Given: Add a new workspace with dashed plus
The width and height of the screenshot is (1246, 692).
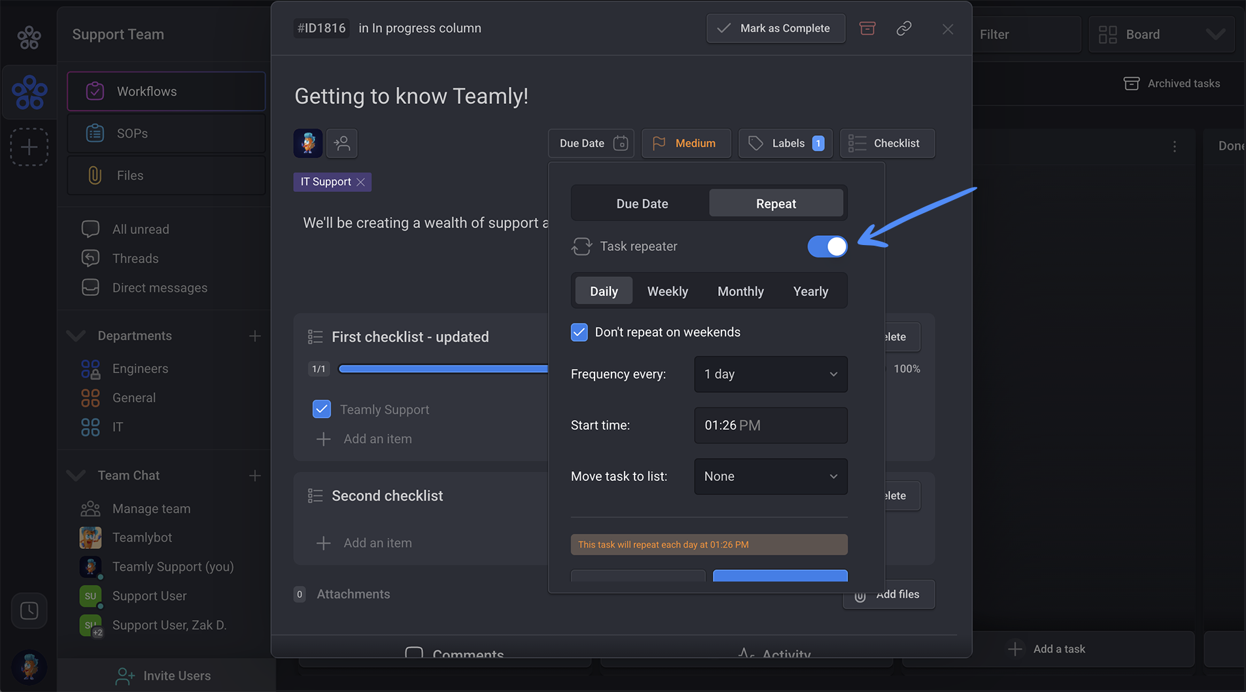Looking at the screenshot, I should [x=29, y=147].
